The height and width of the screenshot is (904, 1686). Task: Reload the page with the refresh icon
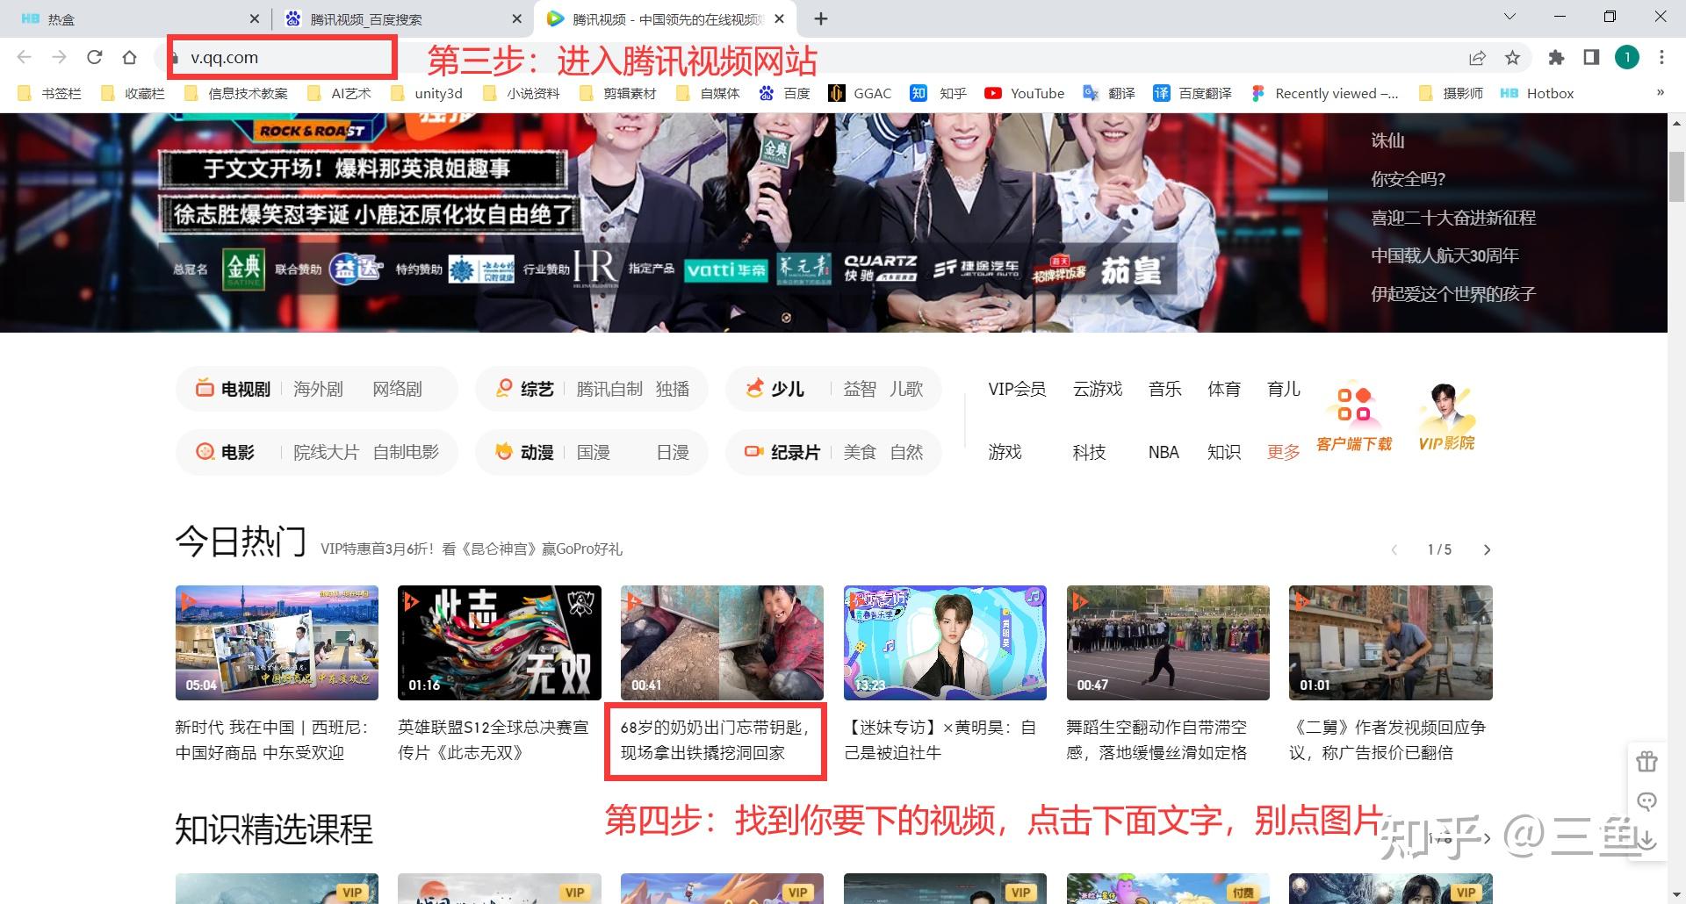tap(95, 58)
